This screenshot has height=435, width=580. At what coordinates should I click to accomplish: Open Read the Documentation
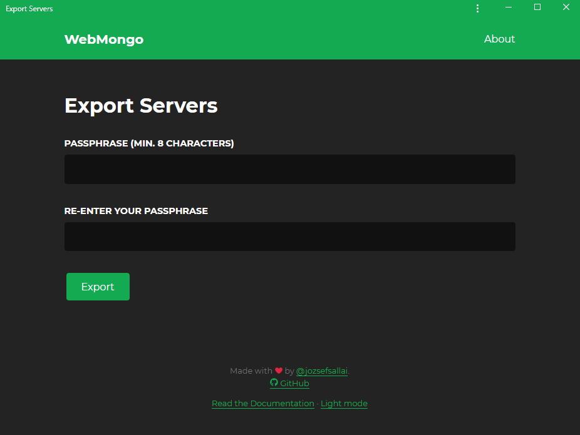click(262, 403)
